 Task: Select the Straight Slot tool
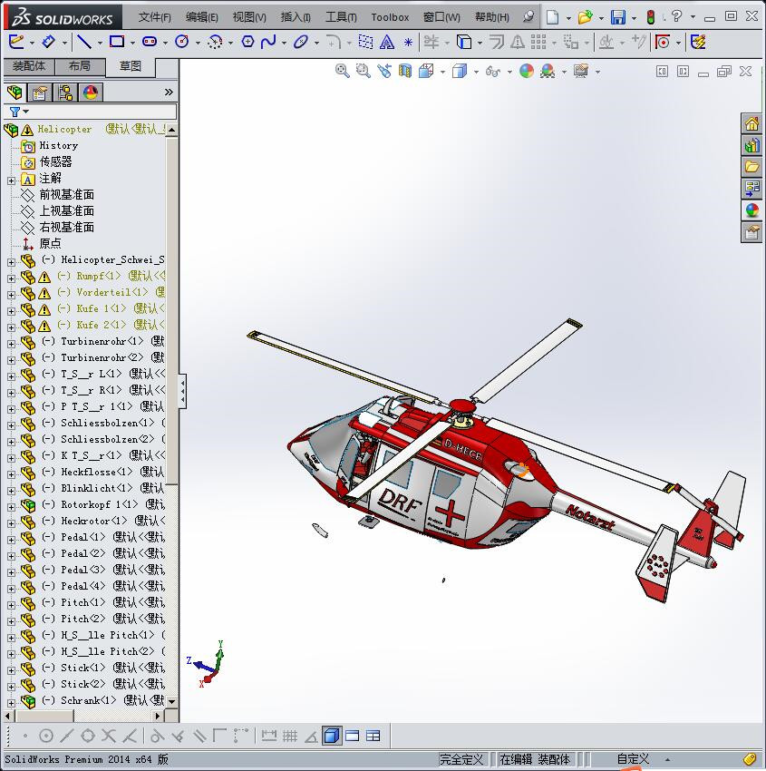pyautogui.click(x=150, y=43)
